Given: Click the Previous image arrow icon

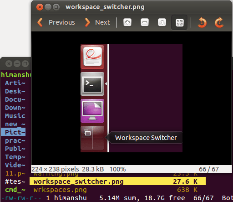Looking at the screenshot, I should [40, 22].
